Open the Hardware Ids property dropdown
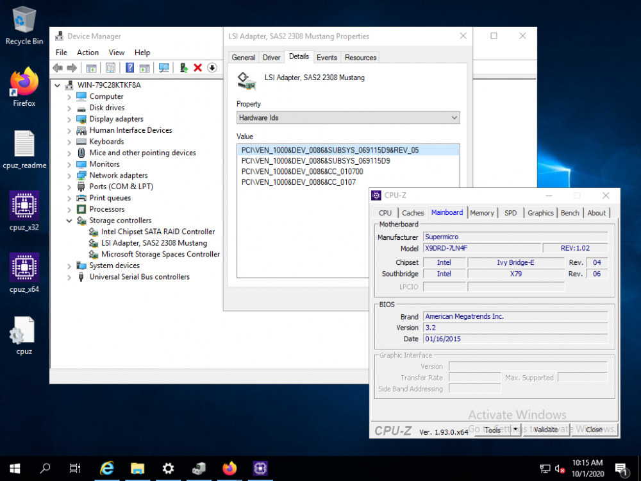Image resolution: width=641 pixels, height=481 pixels. (348, 118)
